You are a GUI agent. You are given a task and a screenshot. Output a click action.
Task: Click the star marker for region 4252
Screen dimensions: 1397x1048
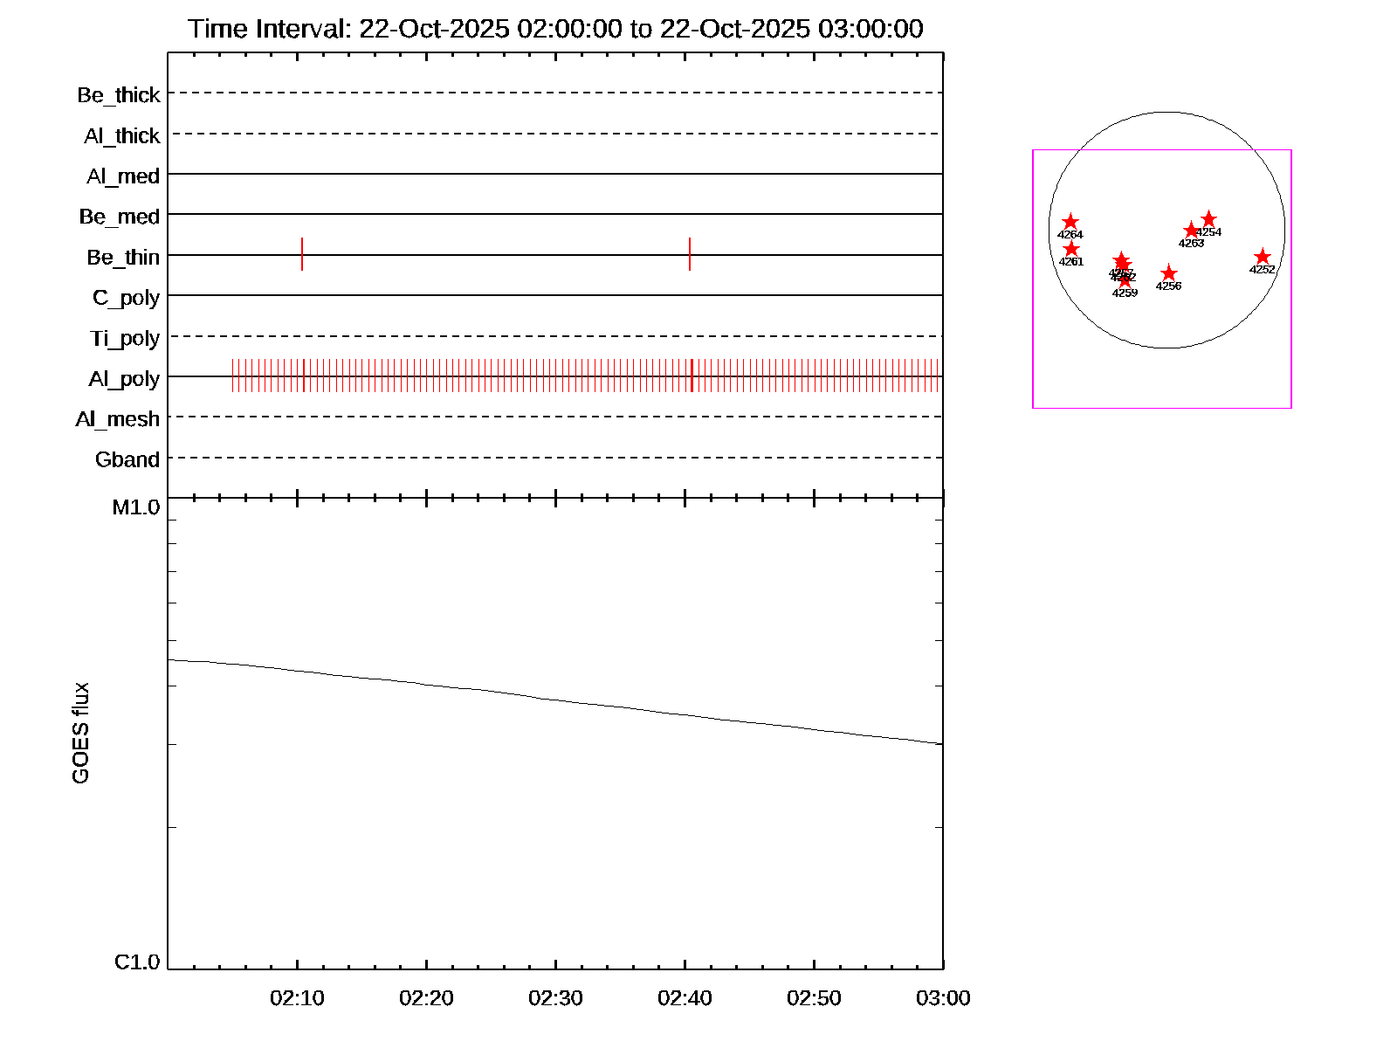(1262, 257)
